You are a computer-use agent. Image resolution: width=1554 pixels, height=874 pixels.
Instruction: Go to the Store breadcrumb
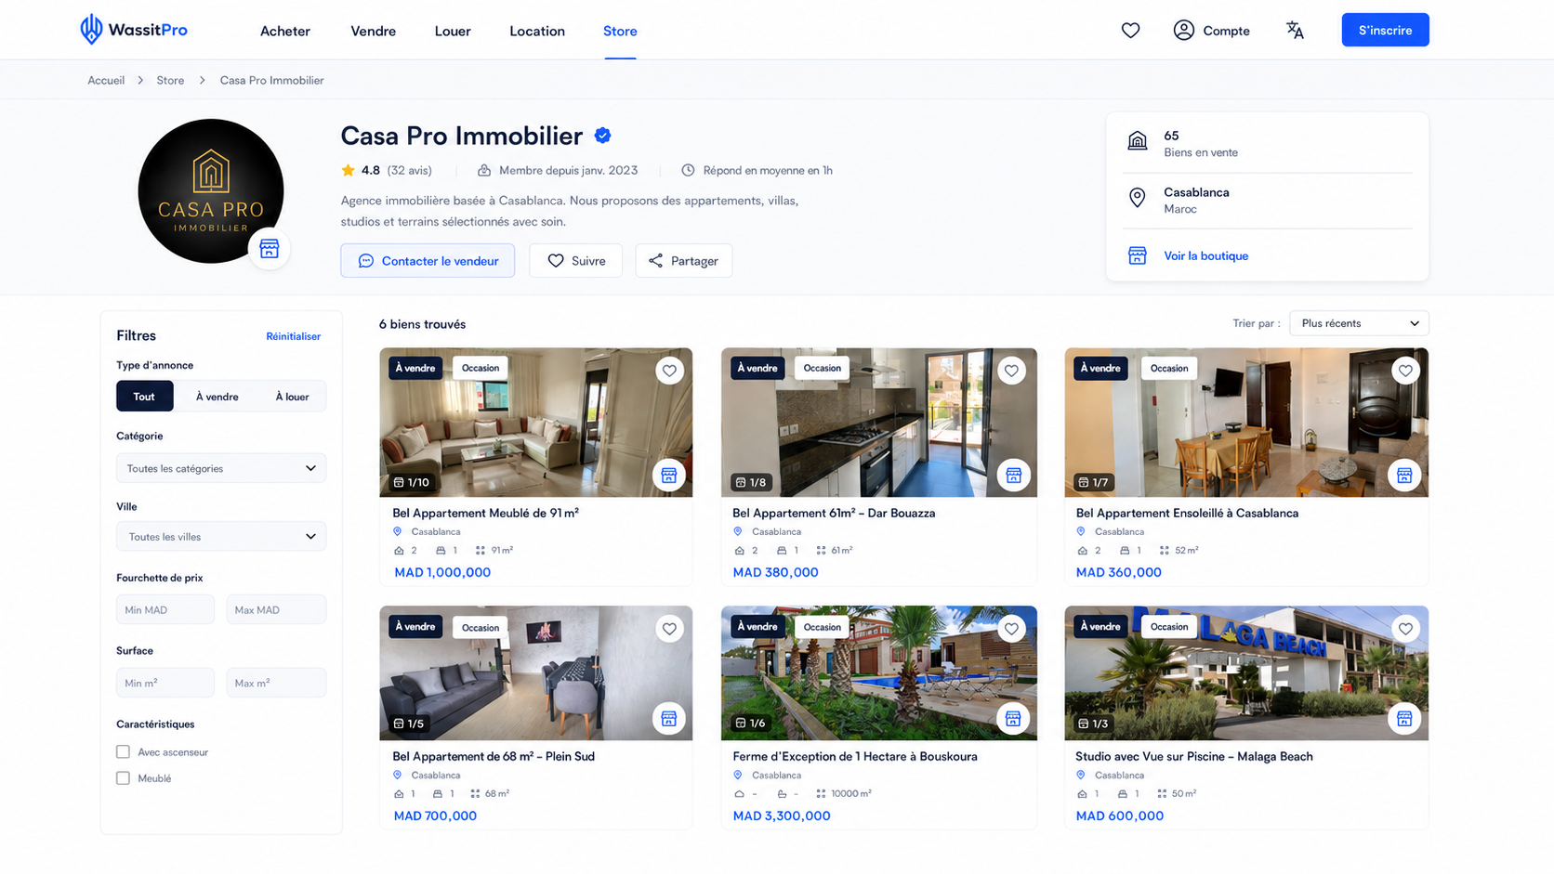click(x=170, y=80)
